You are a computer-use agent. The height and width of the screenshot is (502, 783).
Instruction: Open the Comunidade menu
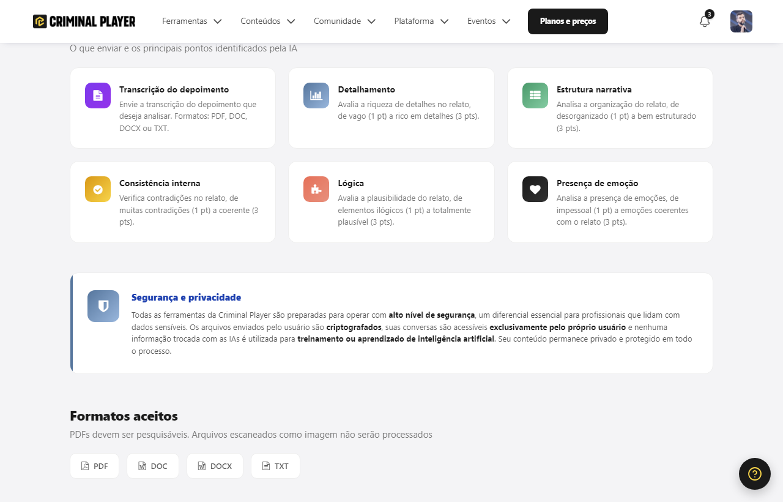[x=345, y=21]
